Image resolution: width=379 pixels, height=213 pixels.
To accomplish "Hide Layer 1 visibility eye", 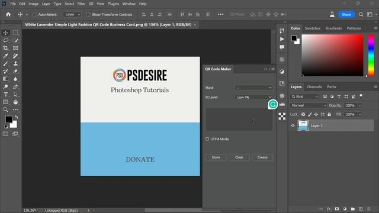I will pos(293,125).
